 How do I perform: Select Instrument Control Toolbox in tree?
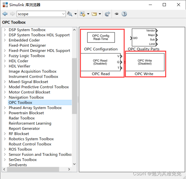point(33,77)
